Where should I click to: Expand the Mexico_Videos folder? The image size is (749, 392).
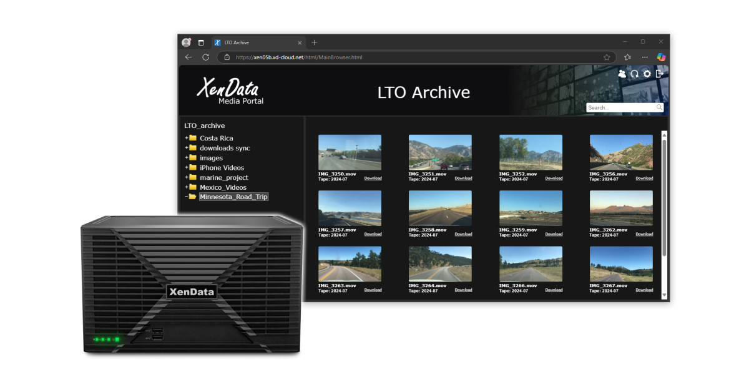click(186, 187)
